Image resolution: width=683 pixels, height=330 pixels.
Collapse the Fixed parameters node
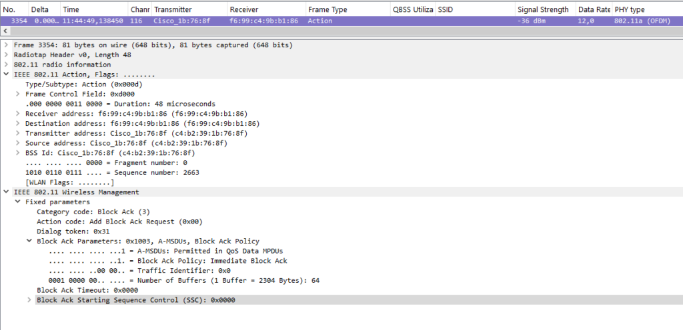pyautogui.click(x=17, y=202)
